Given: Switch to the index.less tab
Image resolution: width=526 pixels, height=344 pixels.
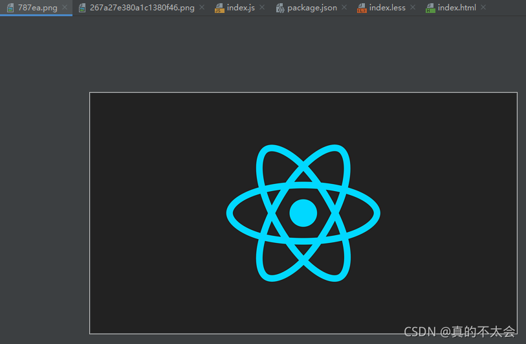Looking at the screenshot, I should pyautogui.click(x=387, y=8).
